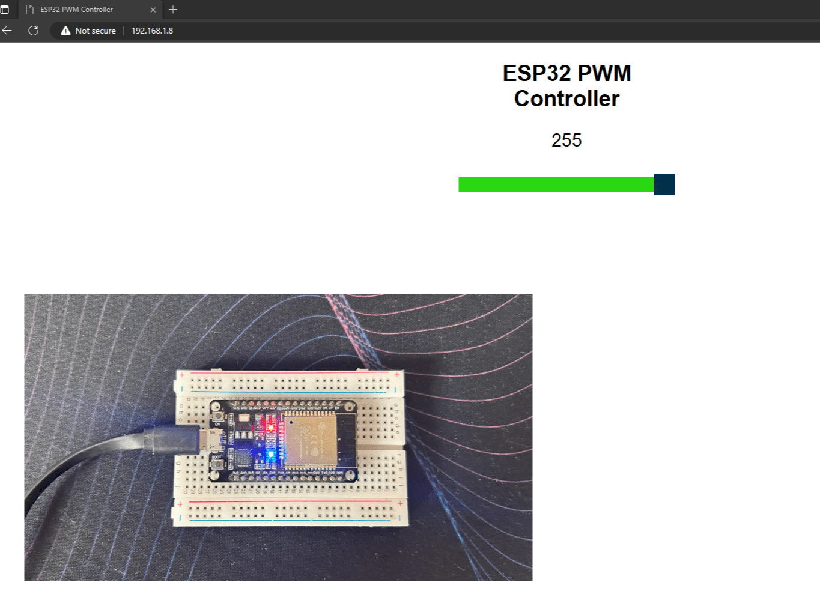
Task: Click the PWM slider handle
Action: pos(663,185)
